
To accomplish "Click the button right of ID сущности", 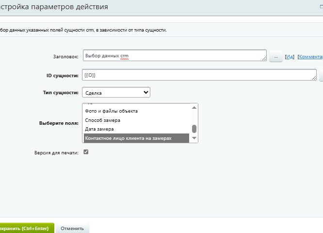I will pos(321,75).
